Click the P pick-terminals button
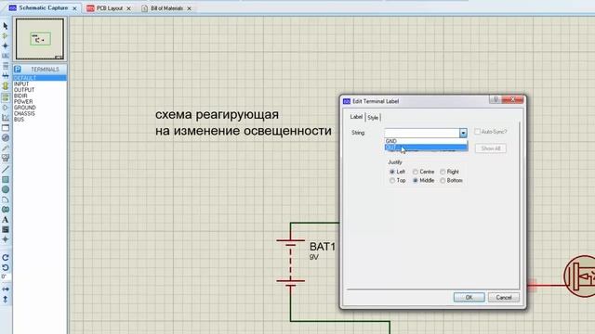Screen dimensions: 595x334 pyautogui.click(x=18, y=70)
